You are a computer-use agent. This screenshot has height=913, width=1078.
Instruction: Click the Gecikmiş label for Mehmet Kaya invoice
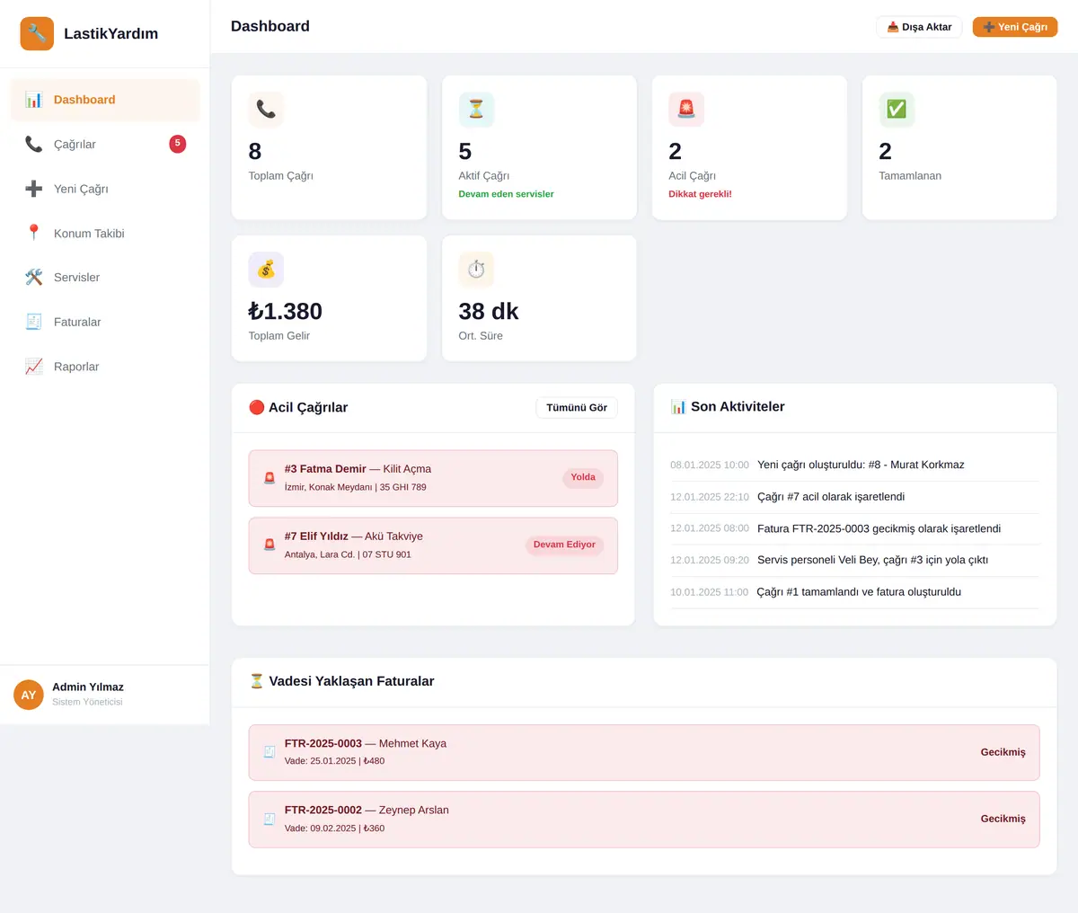tap(1003, 752)
